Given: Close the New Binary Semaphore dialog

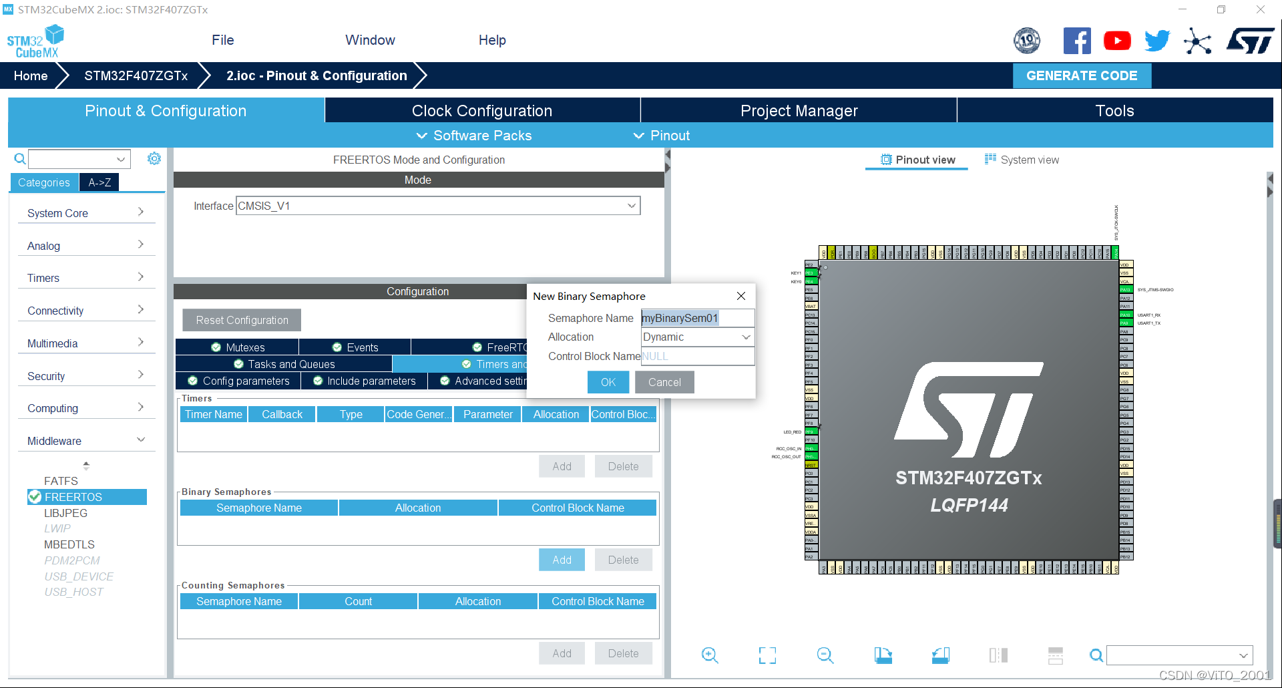Looking at the screenshot, I should pos(741,296).
